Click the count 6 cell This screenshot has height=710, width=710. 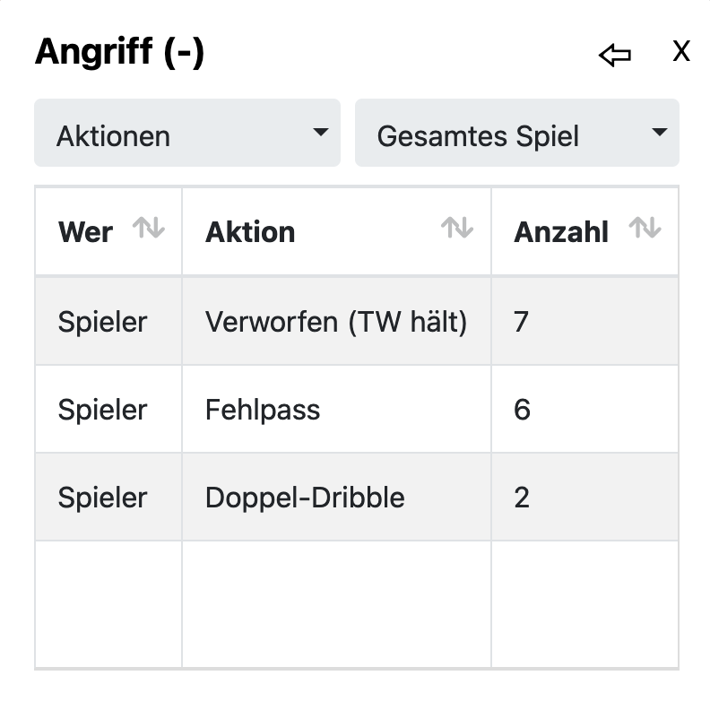522,410
